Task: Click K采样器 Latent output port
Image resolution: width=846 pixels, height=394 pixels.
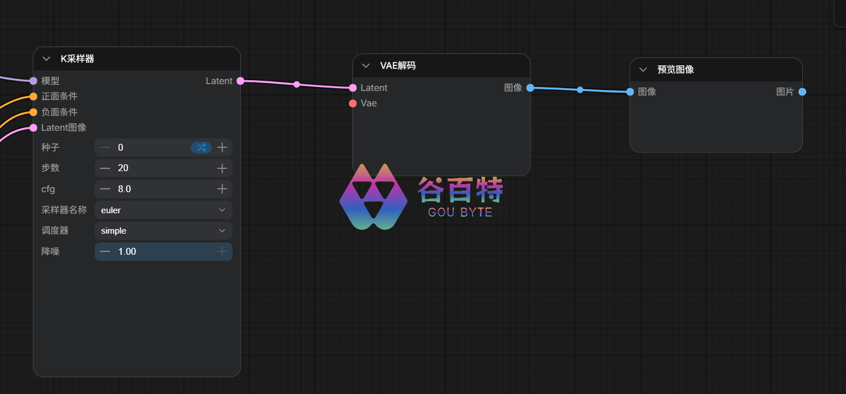Action: 240,81
